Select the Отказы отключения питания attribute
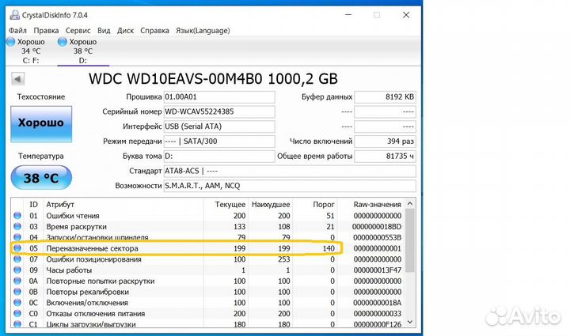Viewport: 570px width, 336px height. pos(96,314)
